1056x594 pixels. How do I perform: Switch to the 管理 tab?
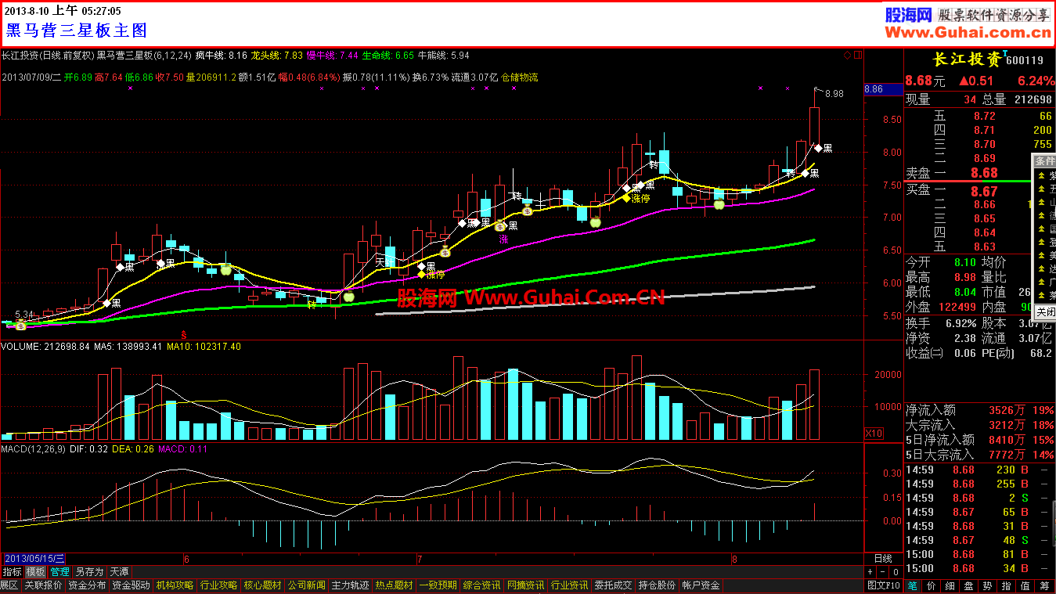point(59,572)
